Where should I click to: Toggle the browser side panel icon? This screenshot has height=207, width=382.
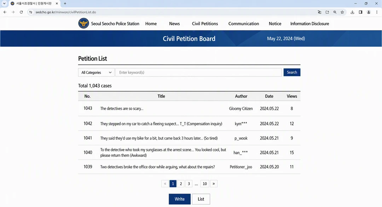pyautogui.click(x=360, y=12)
